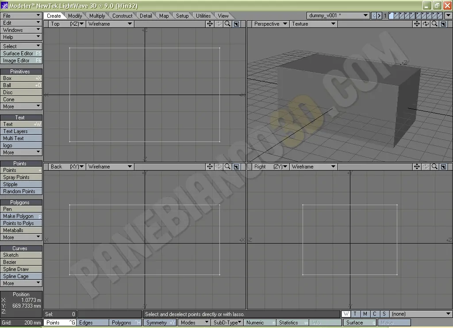The width and height of the screenshot is (453, 328).
Task: Click the pan icon in the Top viewport
Action: click(x=210, y=24)
